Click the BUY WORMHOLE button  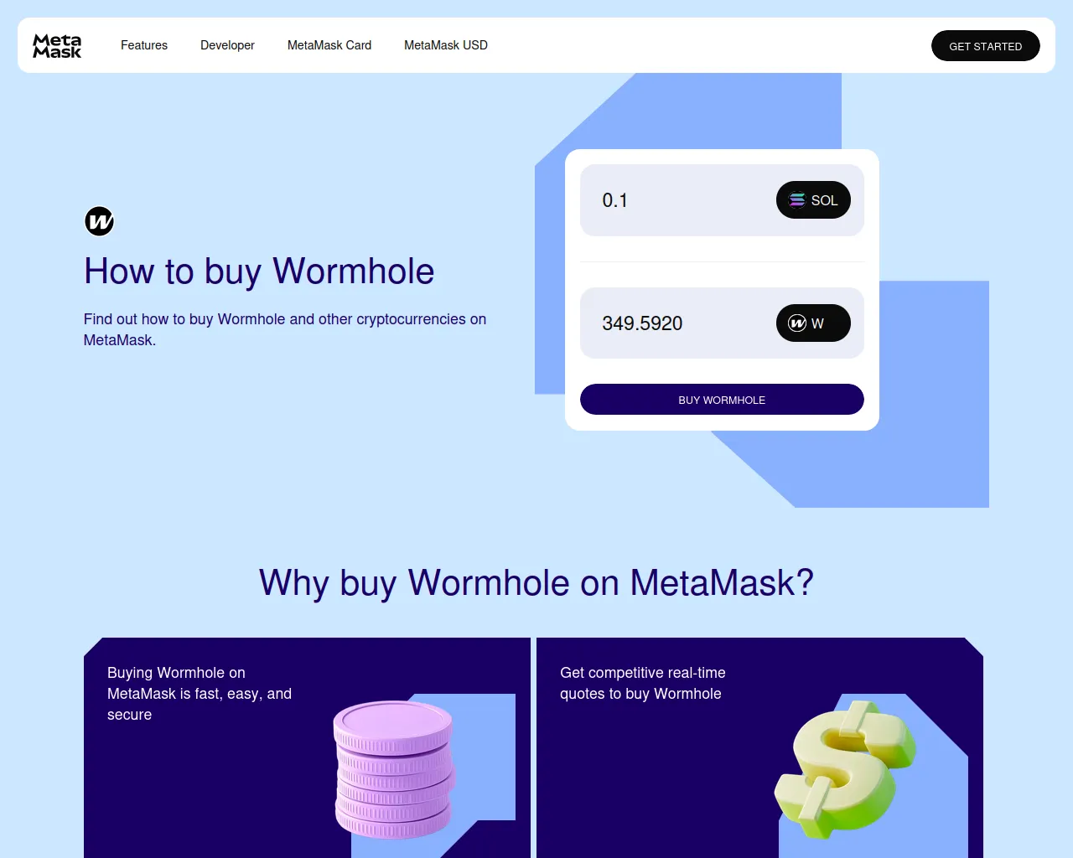click(722, 400)
